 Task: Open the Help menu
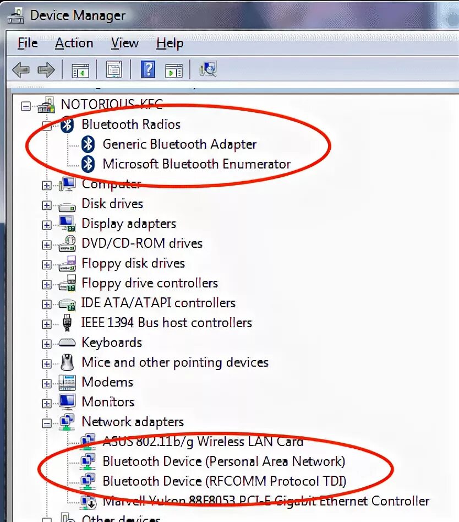pos(170,44)
